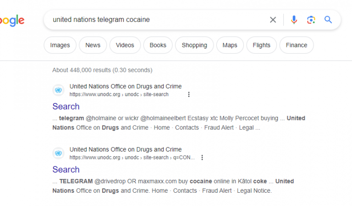Click the snippet mentioning @holmaine
Image resolution: width=352 pixels, height=206 pixels.
click(x=179, y=123)
